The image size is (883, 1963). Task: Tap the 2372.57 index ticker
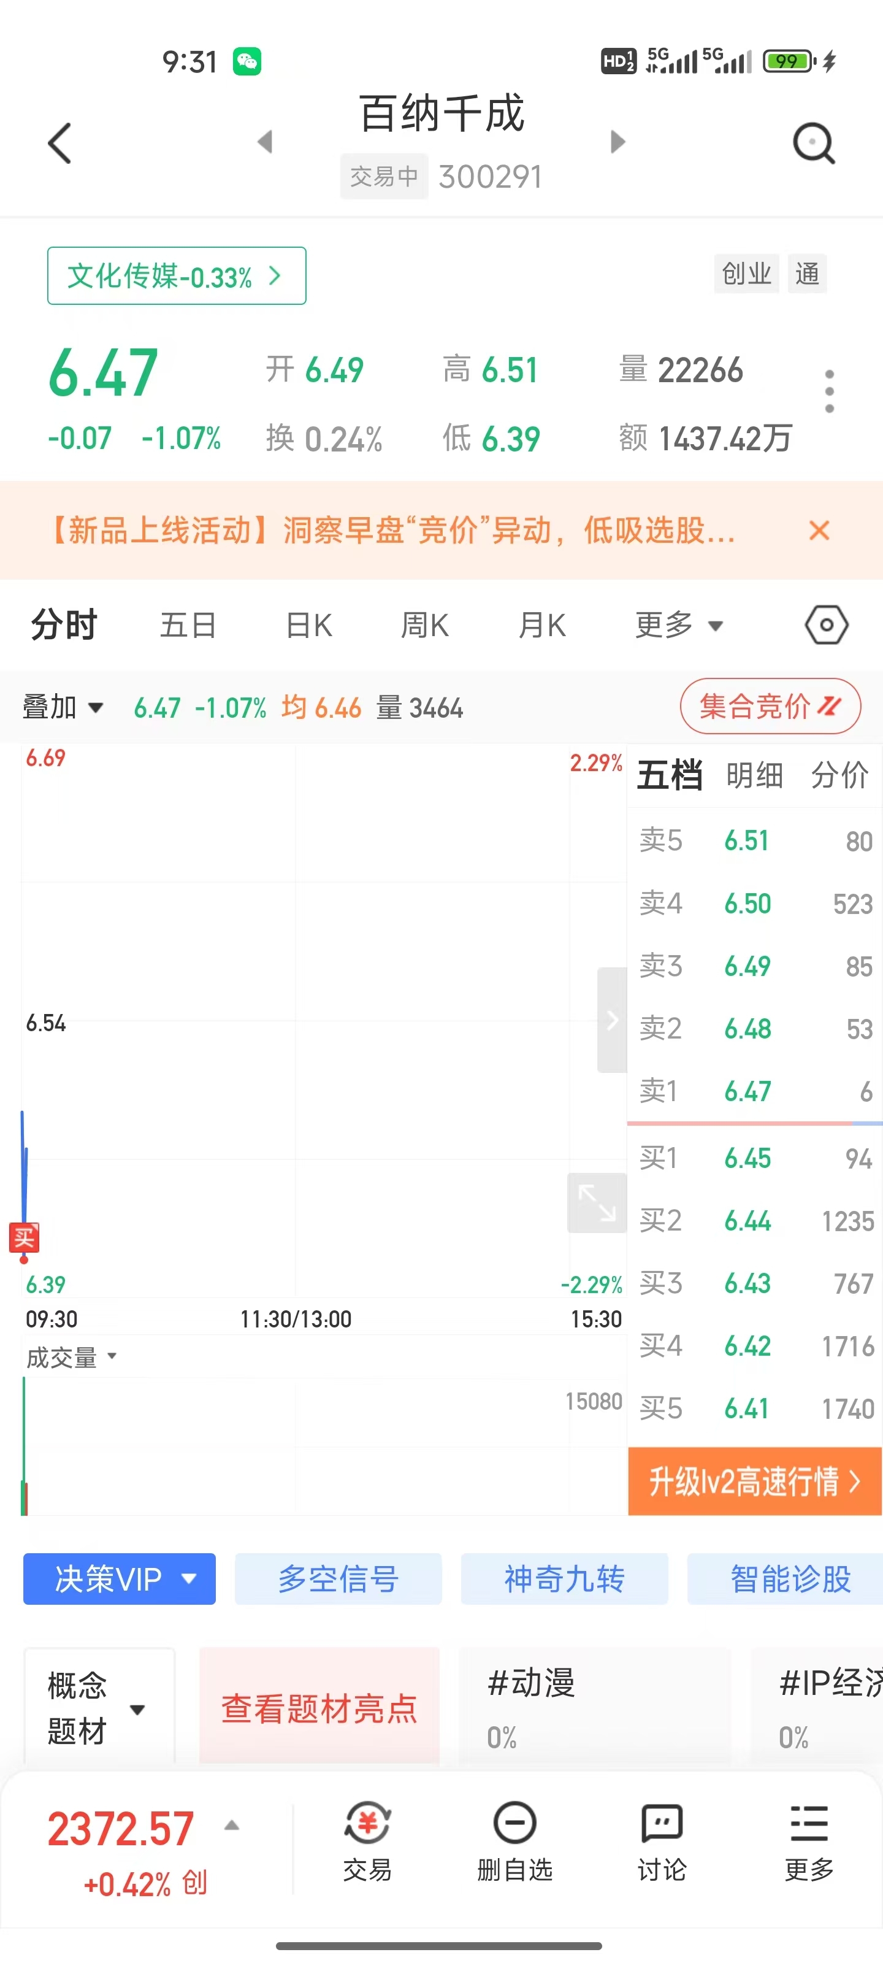point(121,1828)
